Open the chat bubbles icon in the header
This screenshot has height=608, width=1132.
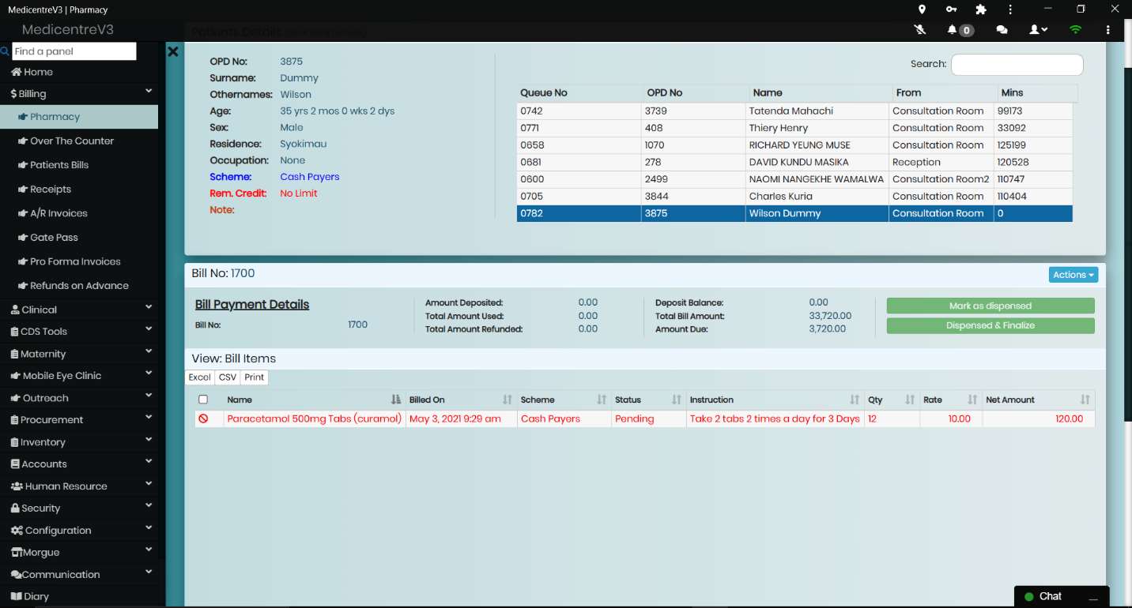tap(1002, 30)
